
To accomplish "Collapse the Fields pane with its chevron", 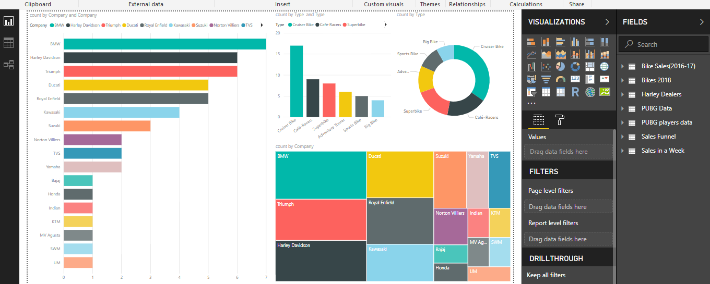I will 701,22.
